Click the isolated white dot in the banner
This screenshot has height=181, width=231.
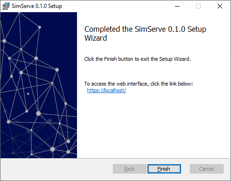28,94
